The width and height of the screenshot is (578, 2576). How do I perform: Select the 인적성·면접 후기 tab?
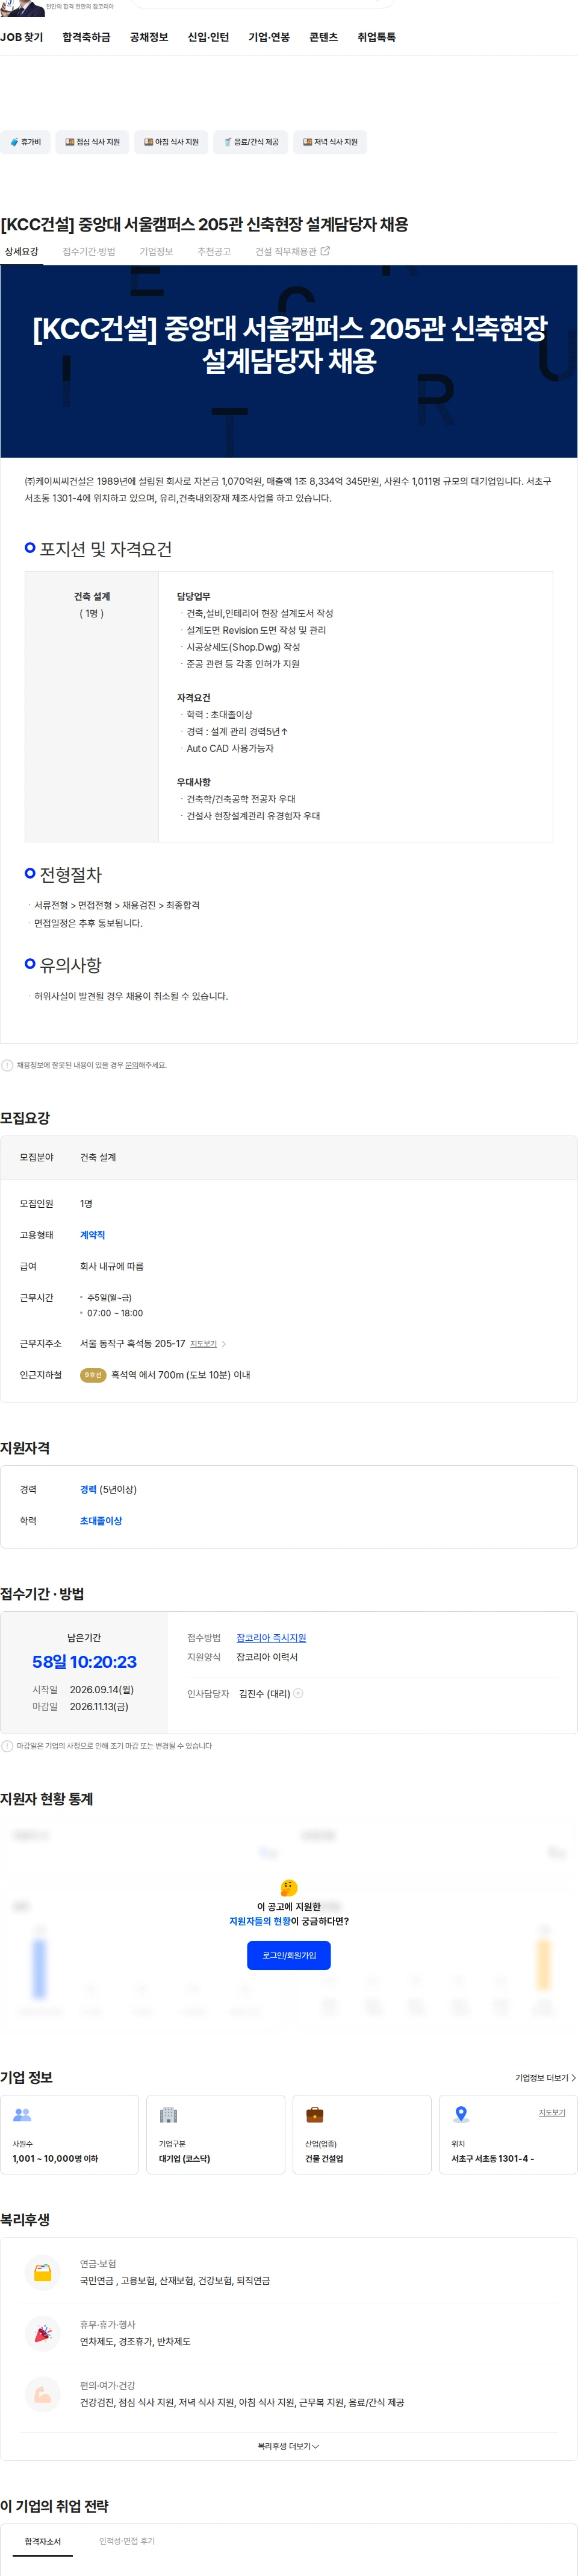pos(127,2540)
